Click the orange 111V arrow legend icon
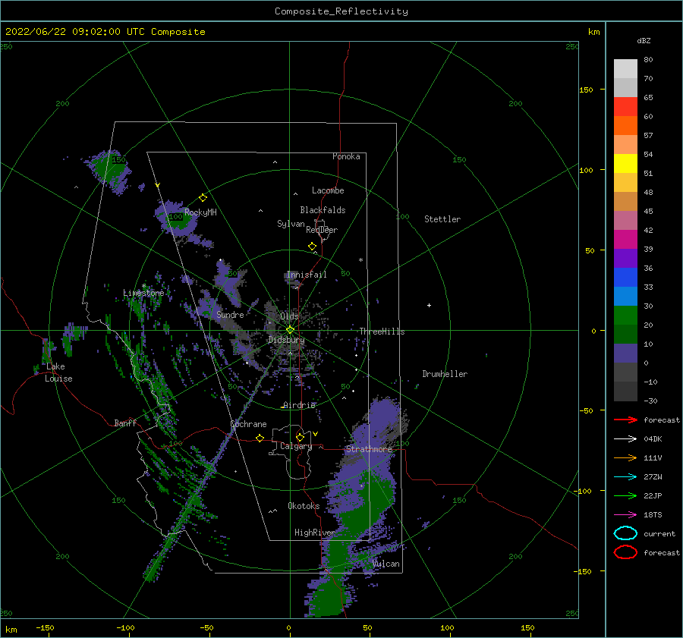Viewport: 683px width, 638px height. click(x=625, y=457)
